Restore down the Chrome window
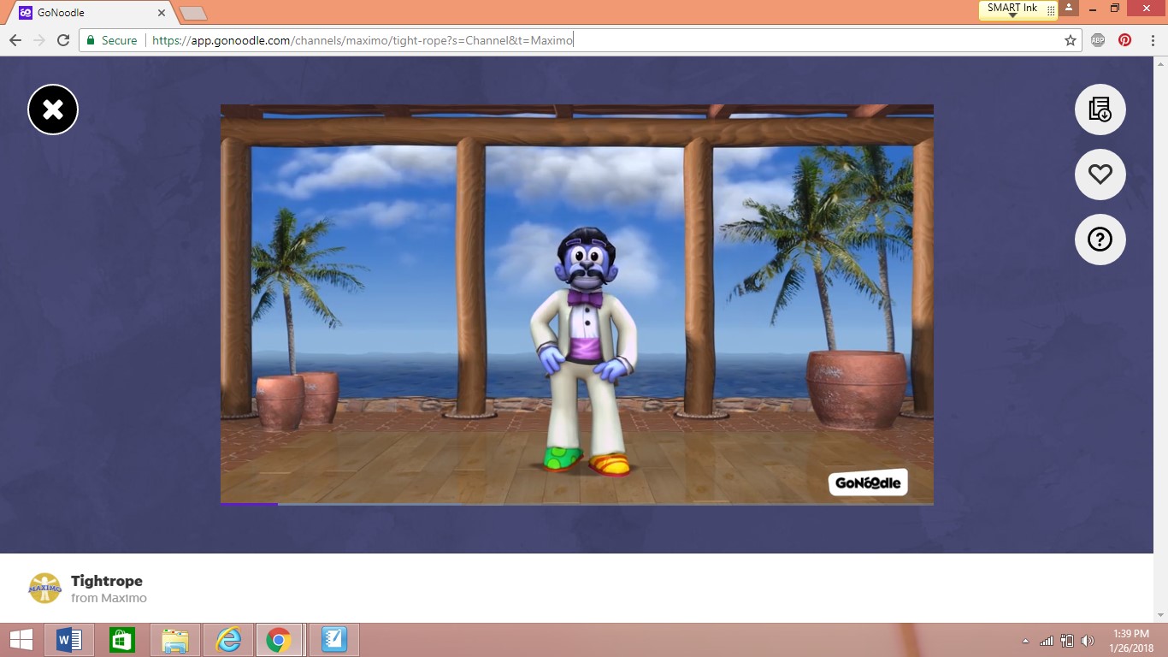Viewport: 1168px width, 657px height. (1115, 8)
